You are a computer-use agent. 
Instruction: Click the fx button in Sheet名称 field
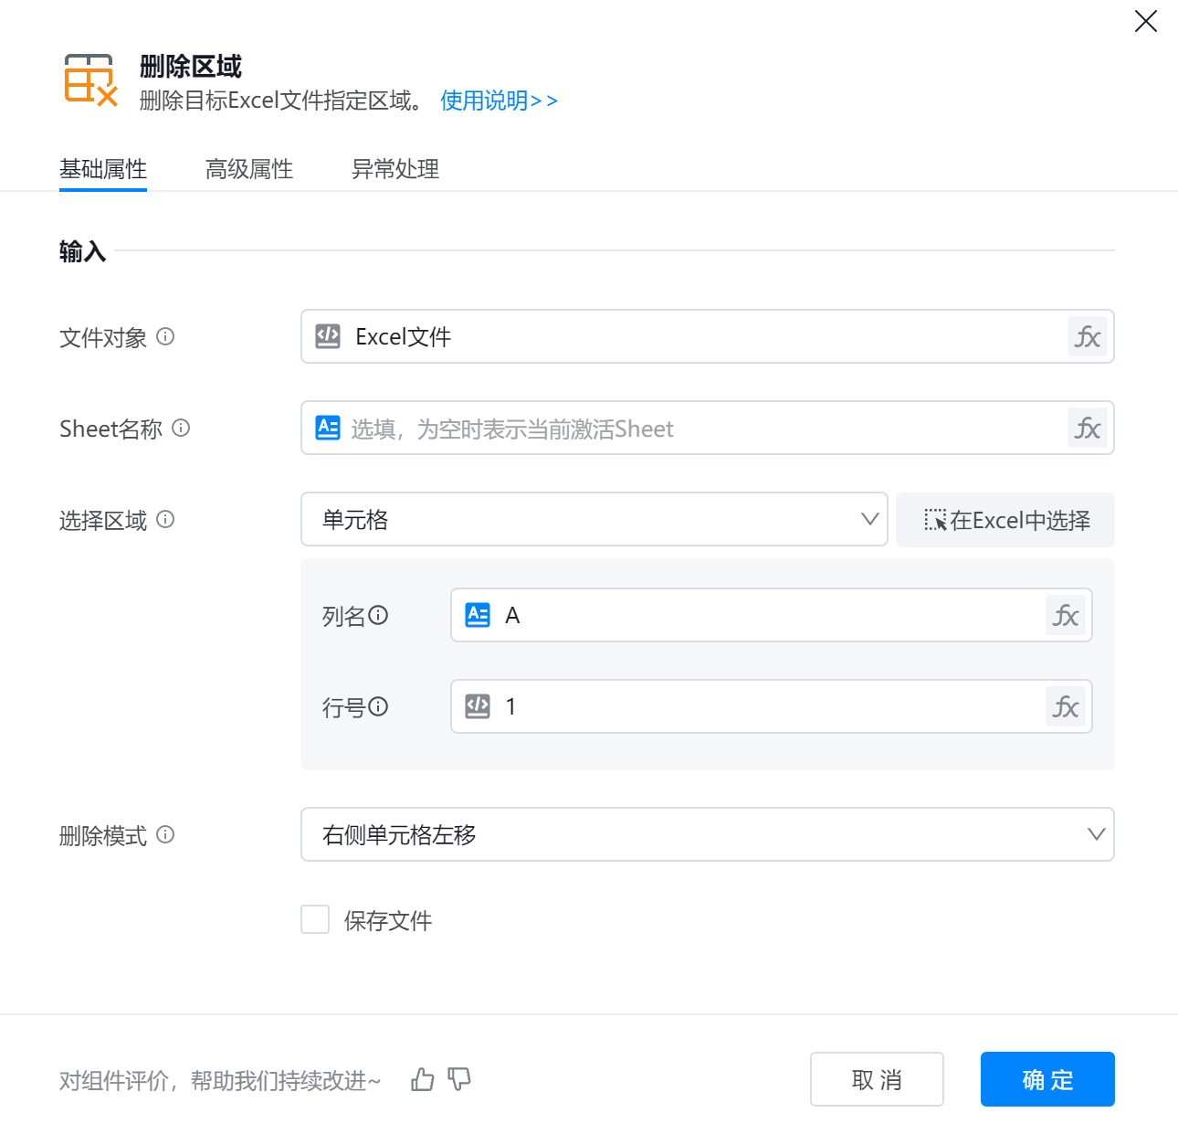tap(1087, 429)
